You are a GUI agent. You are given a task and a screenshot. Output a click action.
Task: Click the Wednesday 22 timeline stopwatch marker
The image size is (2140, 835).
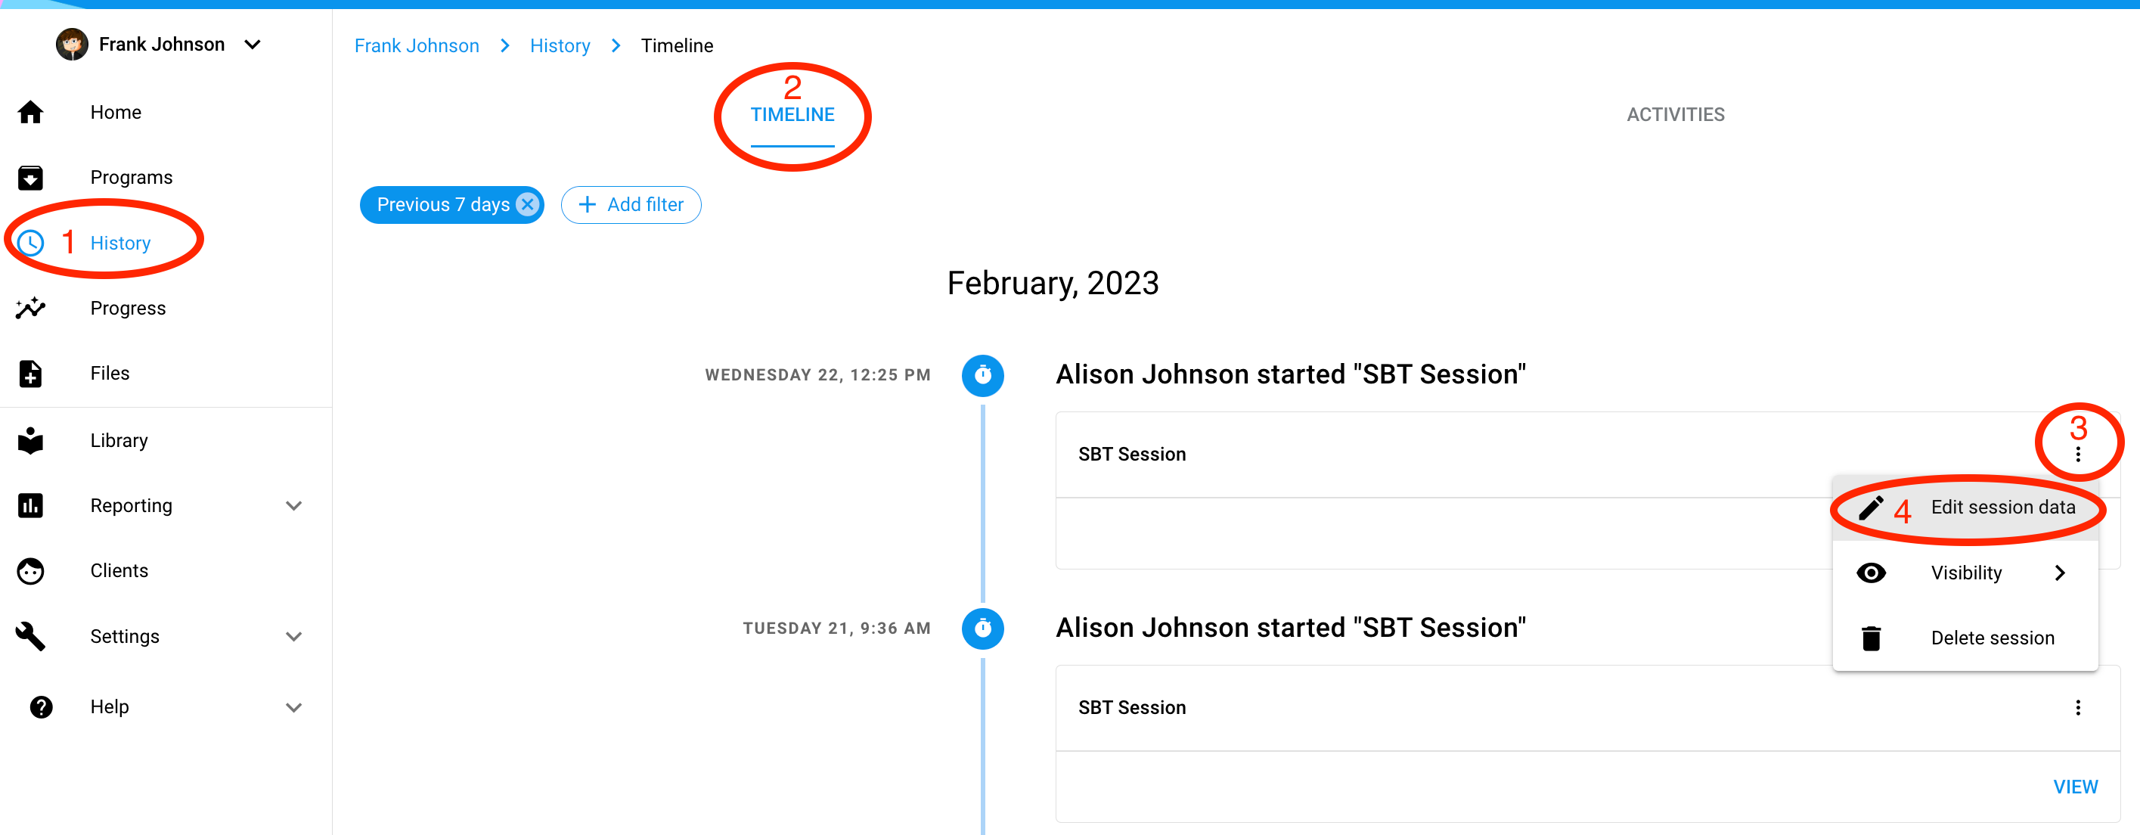[983, 376]
